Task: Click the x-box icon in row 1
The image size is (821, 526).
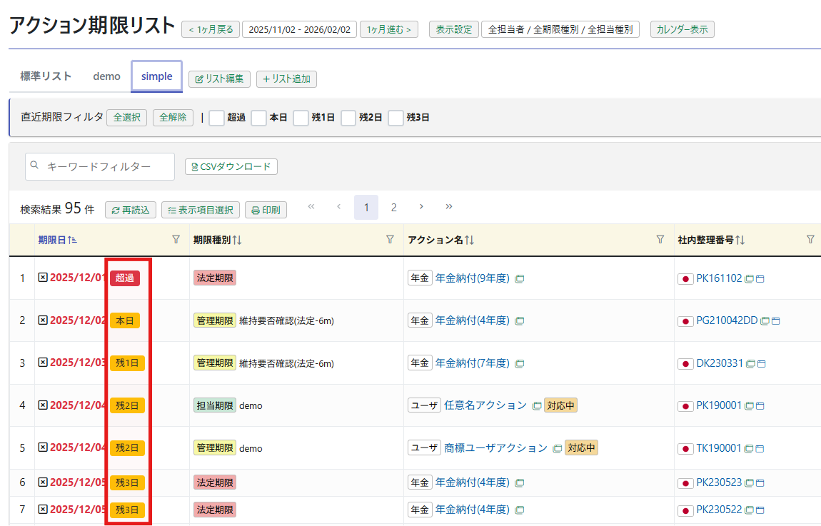Action: (x=42, y=278)
